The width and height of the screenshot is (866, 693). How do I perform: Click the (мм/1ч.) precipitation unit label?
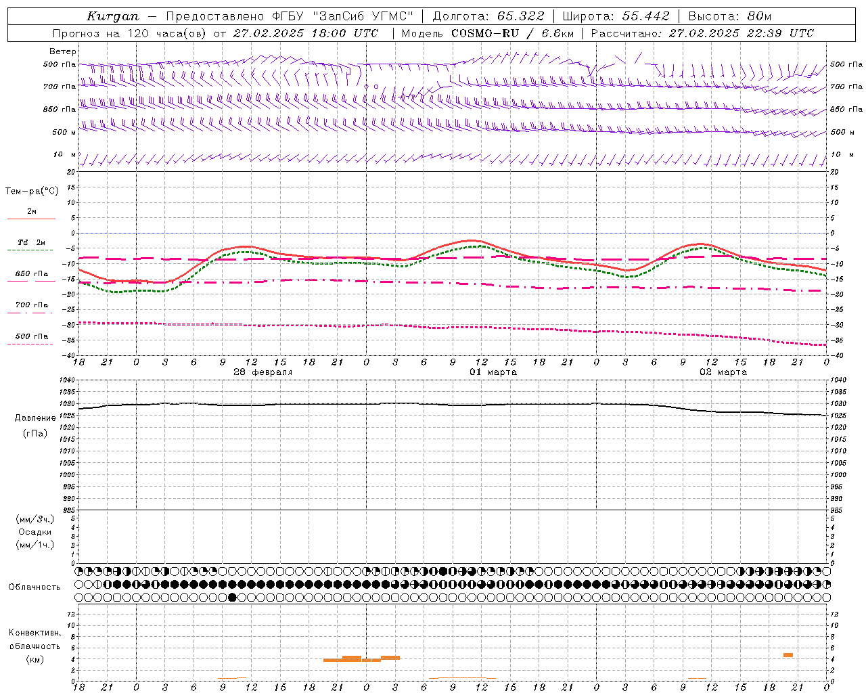(x=35, y=545)
